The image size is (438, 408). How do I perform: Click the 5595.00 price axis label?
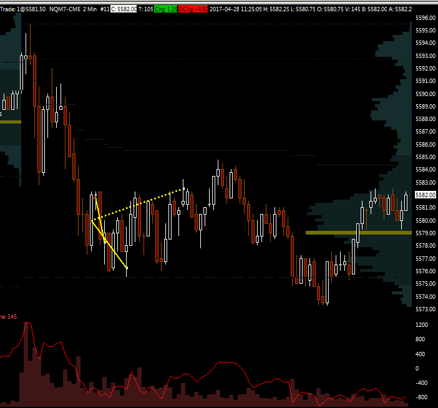[x=426, y=30]
